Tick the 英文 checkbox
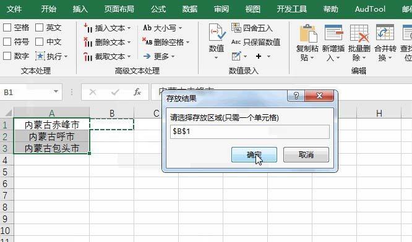This screenshot has width=412, height=242. 39,28
